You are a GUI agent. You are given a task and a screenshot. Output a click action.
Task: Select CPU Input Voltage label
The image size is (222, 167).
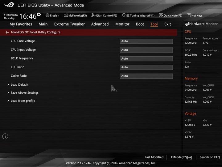[23, 49]
